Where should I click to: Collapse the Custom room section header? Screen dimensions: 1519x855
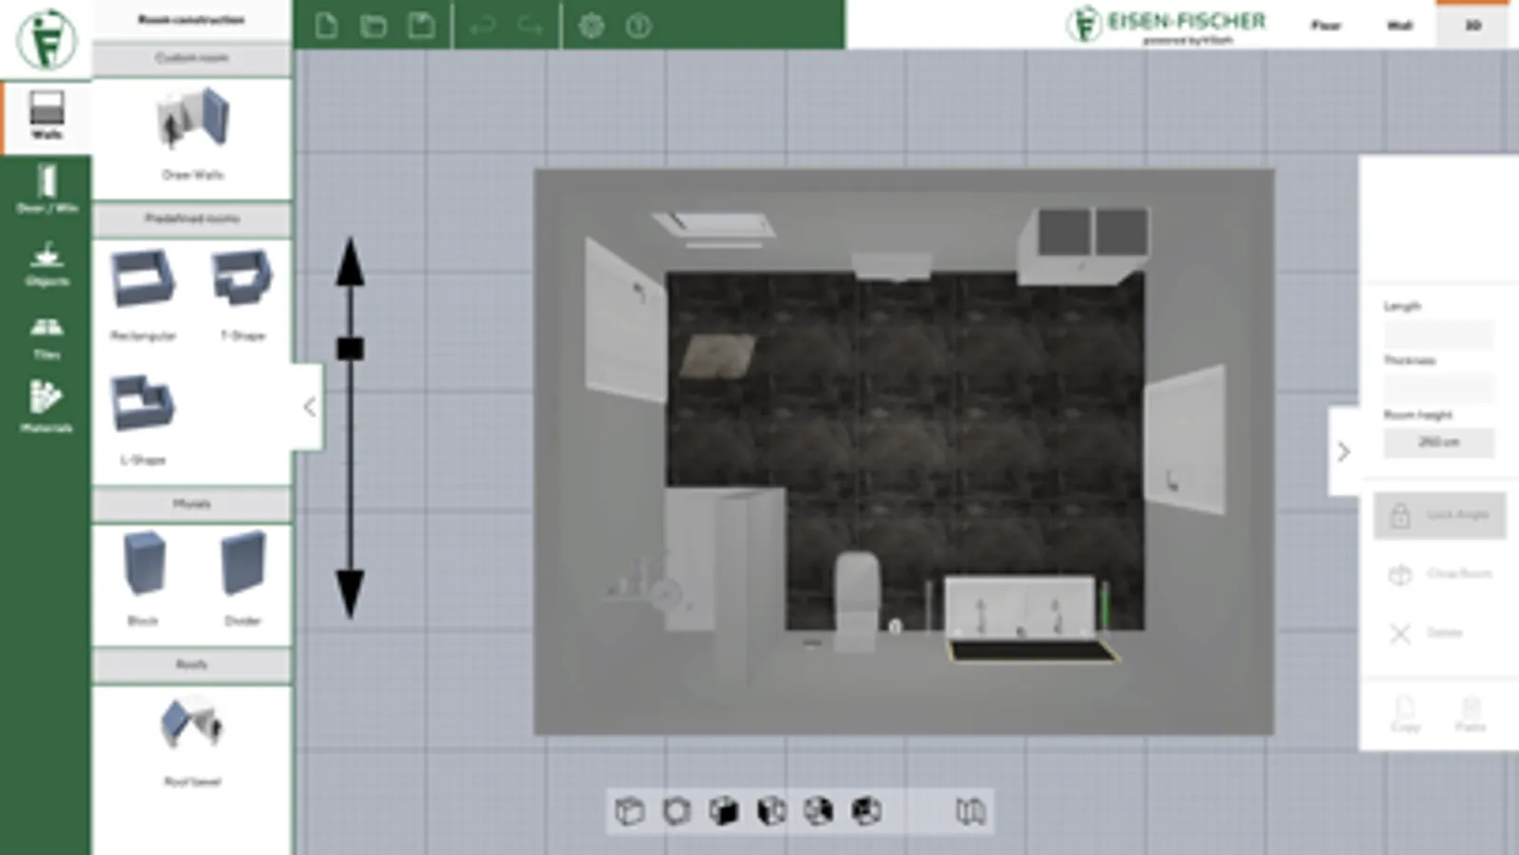192,58
